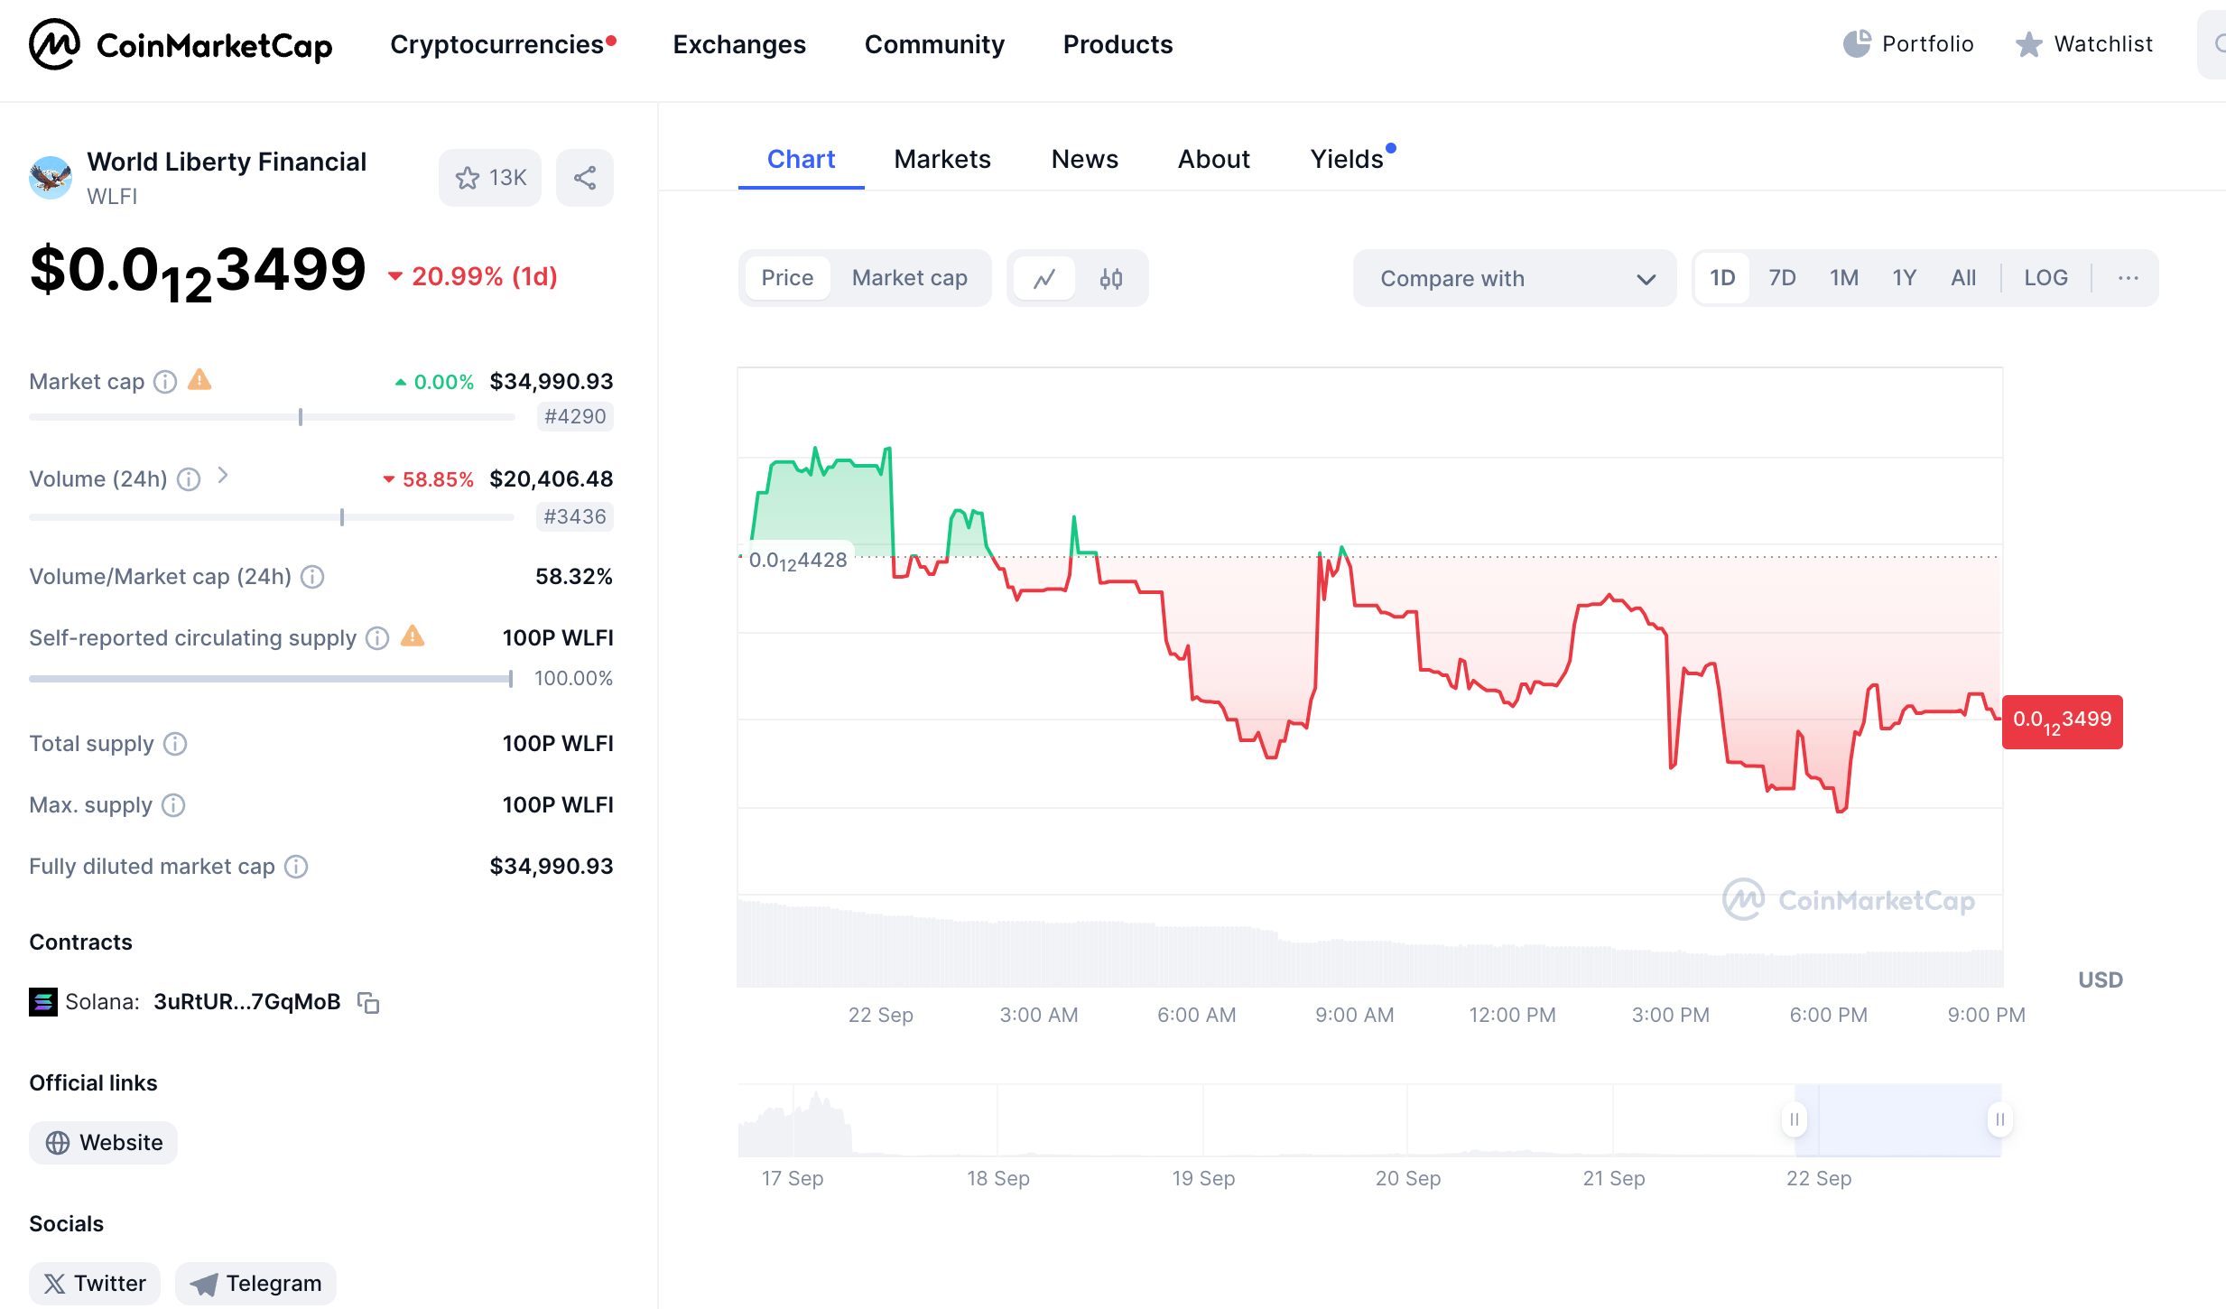Screen dimensions: 2226x1309
Task: Click the market cap rank #4290 badge
Action: pos(575,417)
